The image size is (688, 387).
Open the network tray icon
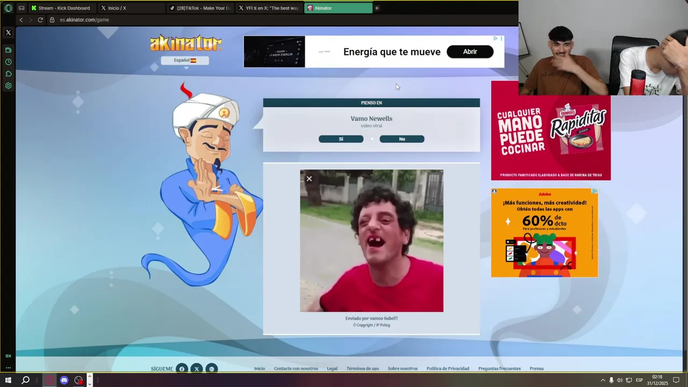click(x=629, y=380)
